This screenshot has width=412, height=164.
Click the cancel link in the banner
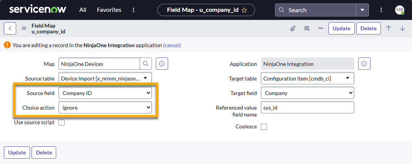[x=172, y=45]
